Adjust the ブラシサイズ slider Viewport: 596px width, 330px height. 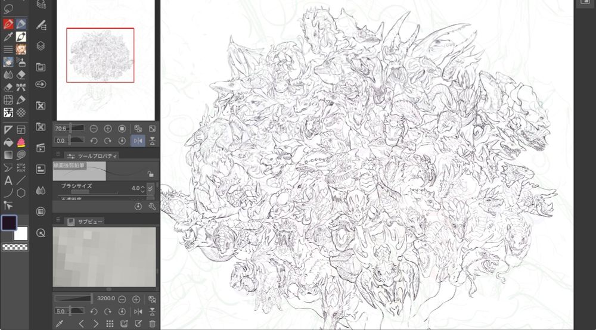(94, 193)
